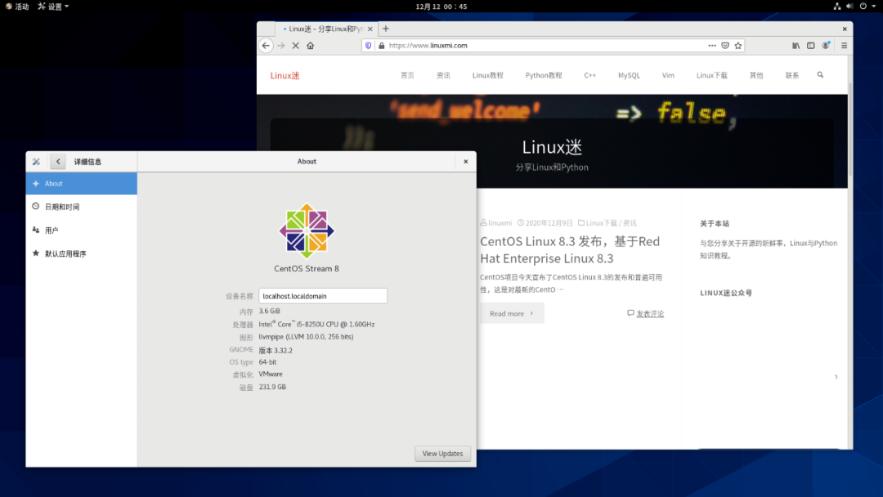883x497 pixels.
Task: Select 默认应用程序 in sidebar
Action: (81, 254)
